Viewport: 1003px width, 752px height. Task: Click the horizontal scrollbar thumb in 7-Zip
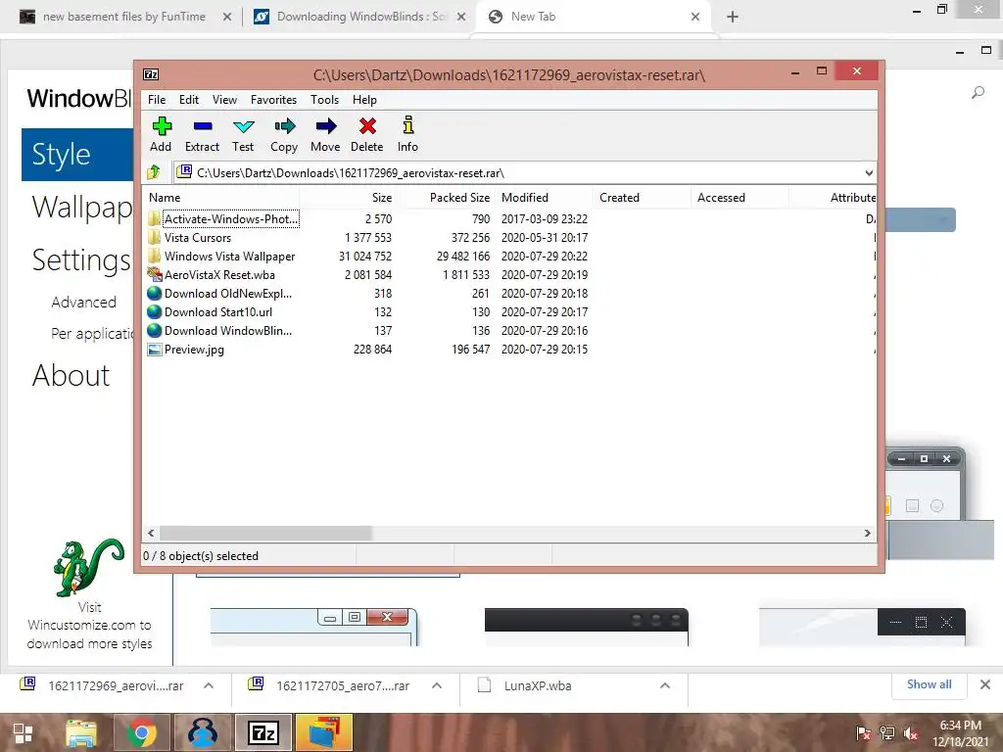(265, 533)
